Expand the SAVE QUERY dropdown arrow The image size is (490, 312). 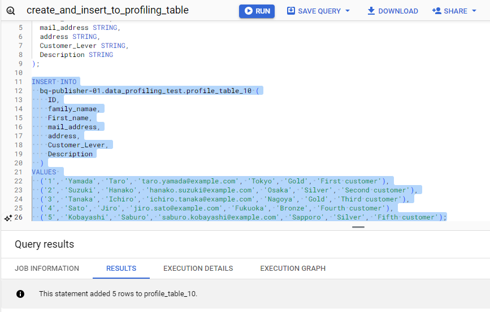[348, 11]
